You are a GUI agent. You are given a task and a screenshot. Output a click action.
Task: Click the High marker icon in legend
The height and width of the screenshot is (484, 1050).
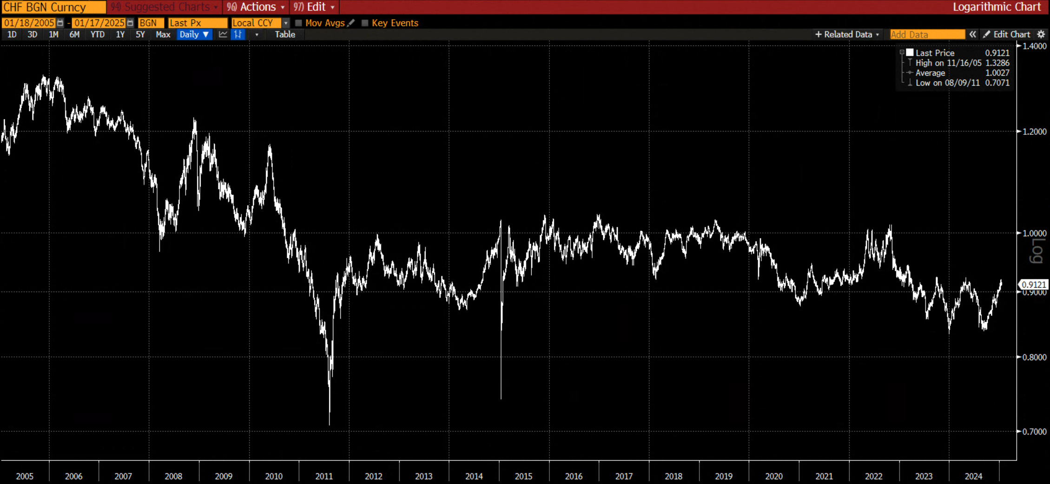pos(910,63)
